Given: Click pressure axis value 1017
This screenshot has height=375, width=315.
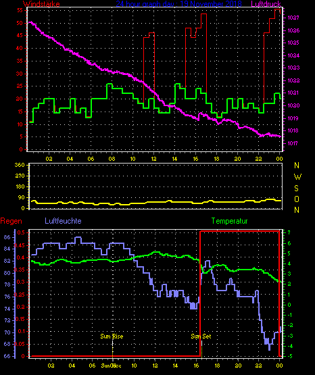Looking at the screenshot, I should [293, 143].
